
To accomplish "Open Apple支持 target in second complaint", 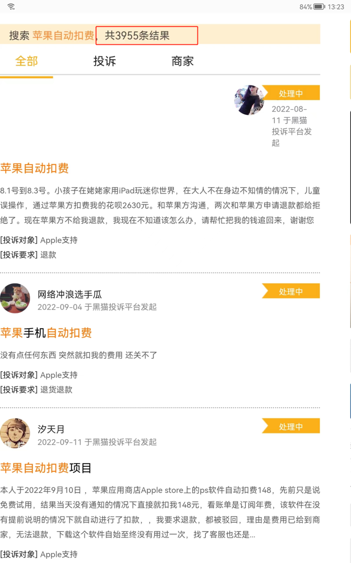I will pyautogui.click(x=59, y=375).
